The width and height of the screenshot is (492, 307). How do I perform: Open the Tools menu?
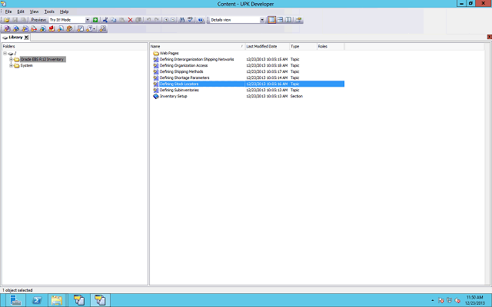coord(49,12)
